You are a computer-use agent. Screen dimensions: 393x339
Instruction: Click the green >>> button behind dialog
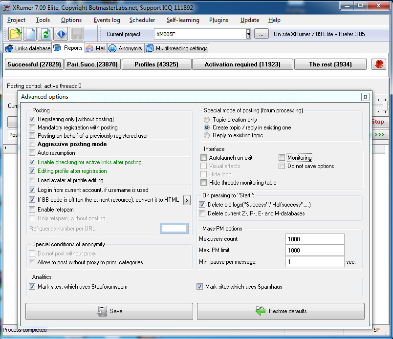[x=379, y=135]
